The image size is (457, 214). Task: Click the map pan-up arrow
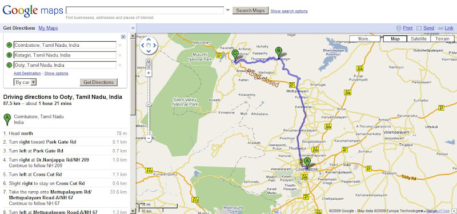click(149, 39)
